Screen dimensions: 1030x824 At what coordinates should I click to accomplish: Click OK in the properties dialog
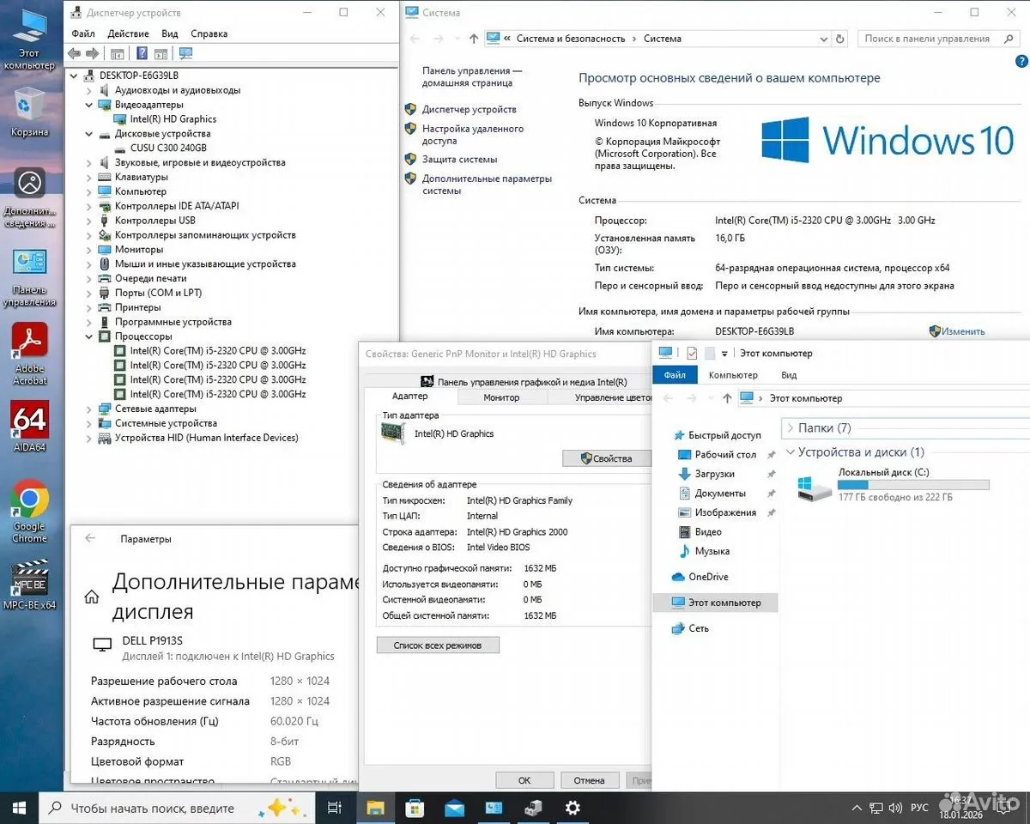coord(524,780)
